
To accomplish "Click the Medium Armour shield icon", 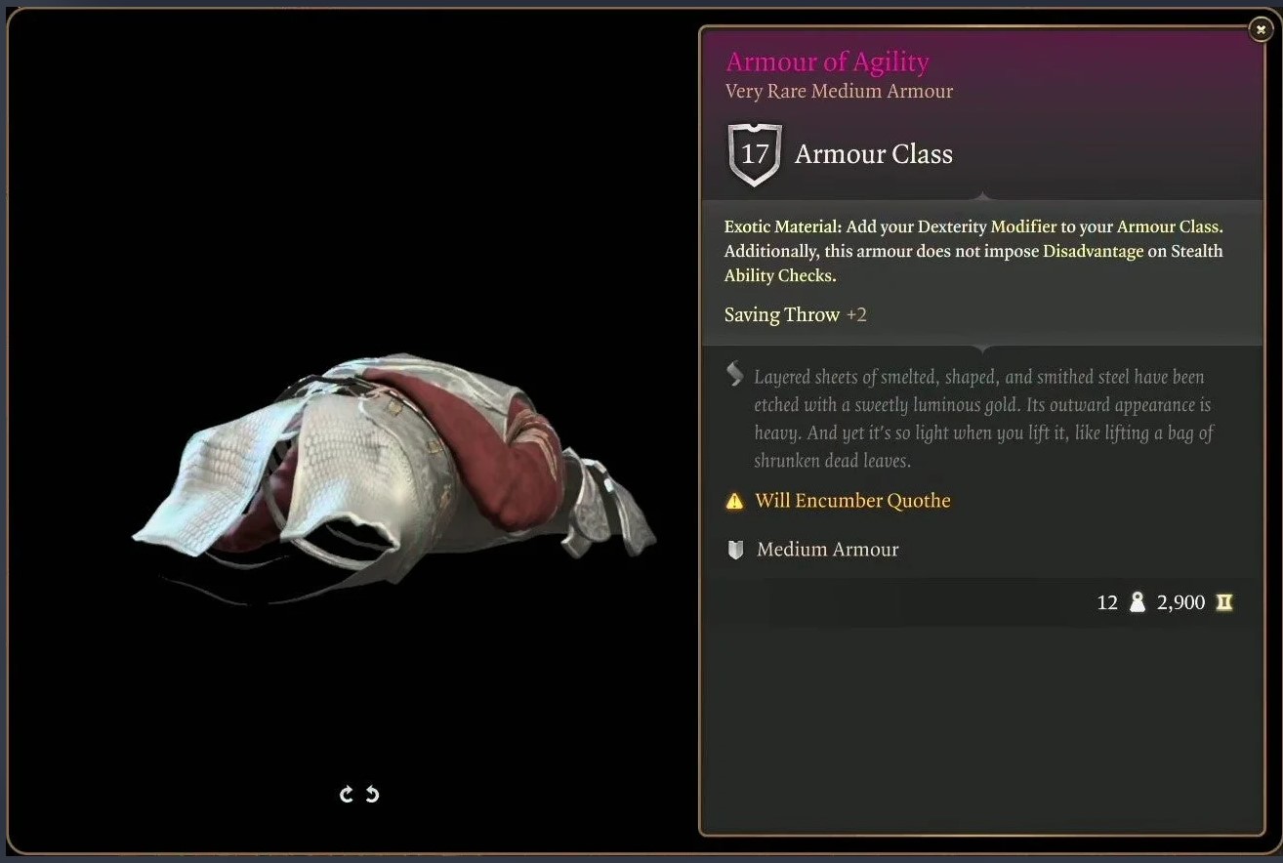I will (736, 550).
